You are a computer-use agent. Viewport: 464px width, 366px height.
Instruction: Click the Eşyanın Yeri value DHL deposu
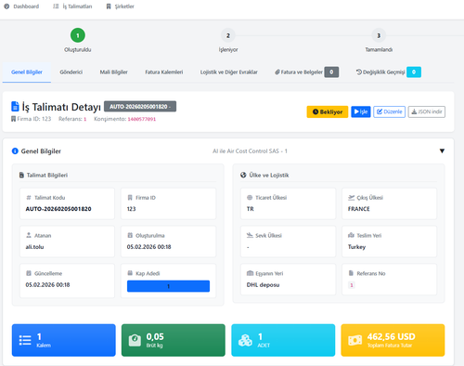pos(263,285)
